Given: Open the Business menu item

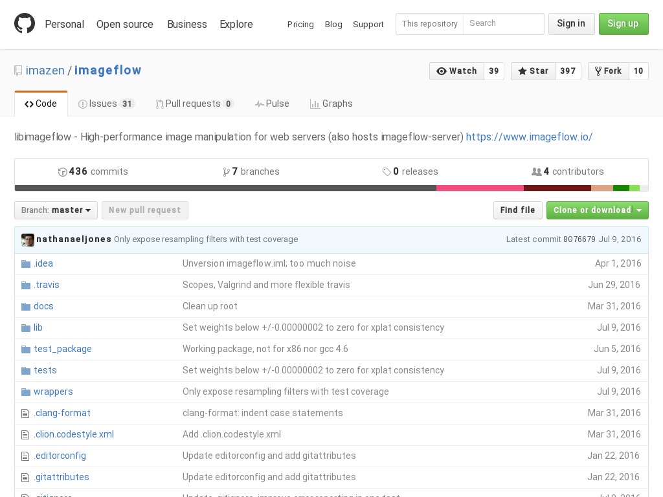Looking at the screenshot, I should click(x=187, y=24).
